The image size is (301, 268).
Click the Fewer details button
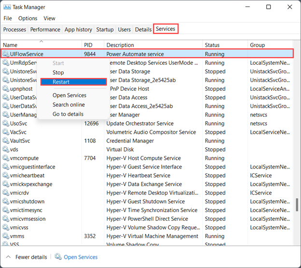coord(31,257)
